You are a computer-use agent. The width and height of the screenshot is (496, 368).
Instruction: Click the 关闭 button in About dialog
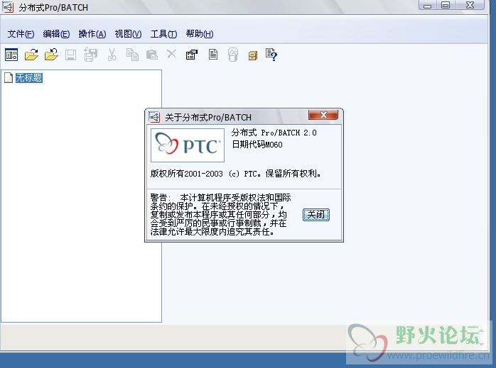tap(316, 215)
